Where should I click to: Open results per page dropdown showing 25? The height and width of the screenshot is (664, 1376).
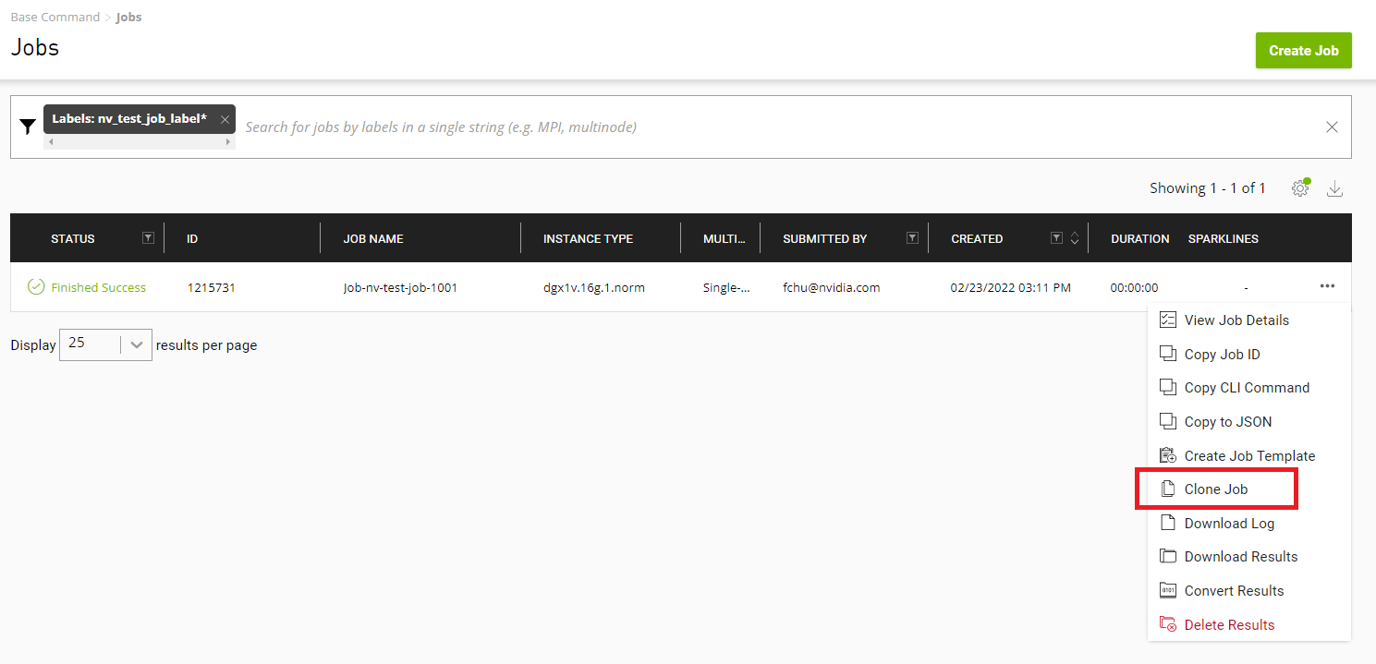(105, 344)
